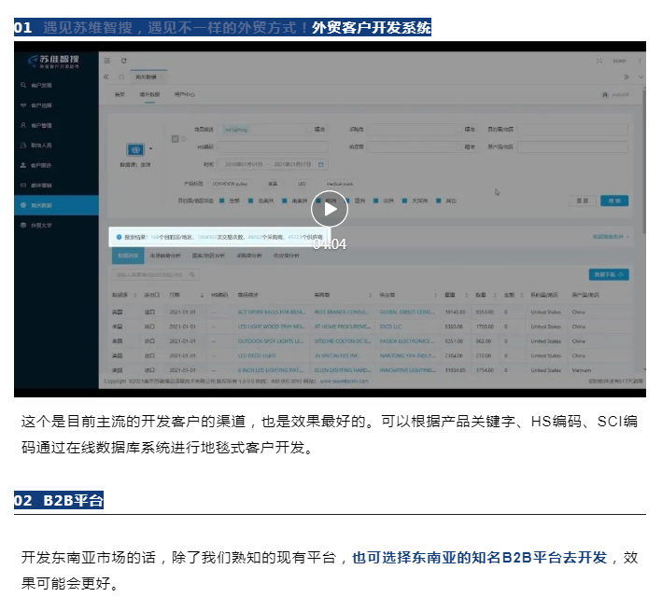Toggle the 大洋洲 region checkbox
Screen dimensions: 662x611
pyautogui.click(x=404, y=201)
